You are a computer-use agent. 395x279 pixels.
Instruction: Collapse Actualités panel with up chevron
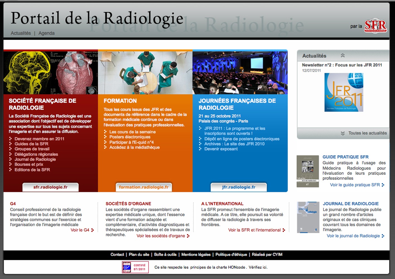343,56
